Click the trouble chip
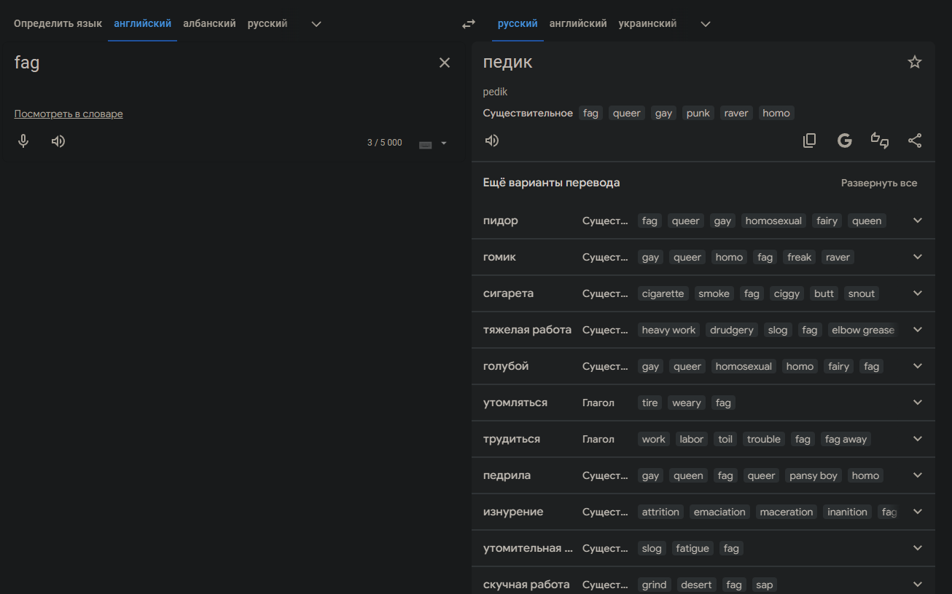 (764, 439)
